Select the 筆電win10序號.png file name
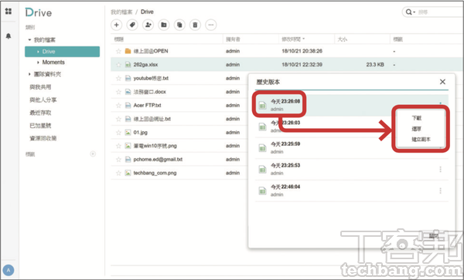The image size is (464, 280). (155, 146)
